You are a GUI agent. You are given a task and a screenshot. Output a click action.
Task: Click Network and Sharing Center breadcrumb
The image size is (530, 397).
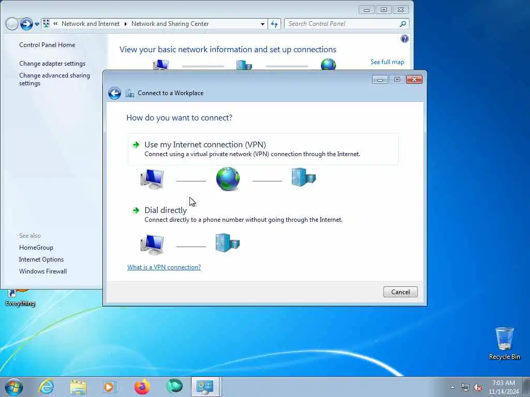point(170,24)
